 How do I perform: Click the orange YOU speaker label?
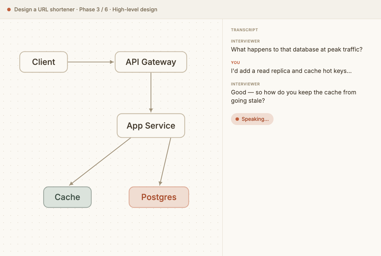coord(235,63)
